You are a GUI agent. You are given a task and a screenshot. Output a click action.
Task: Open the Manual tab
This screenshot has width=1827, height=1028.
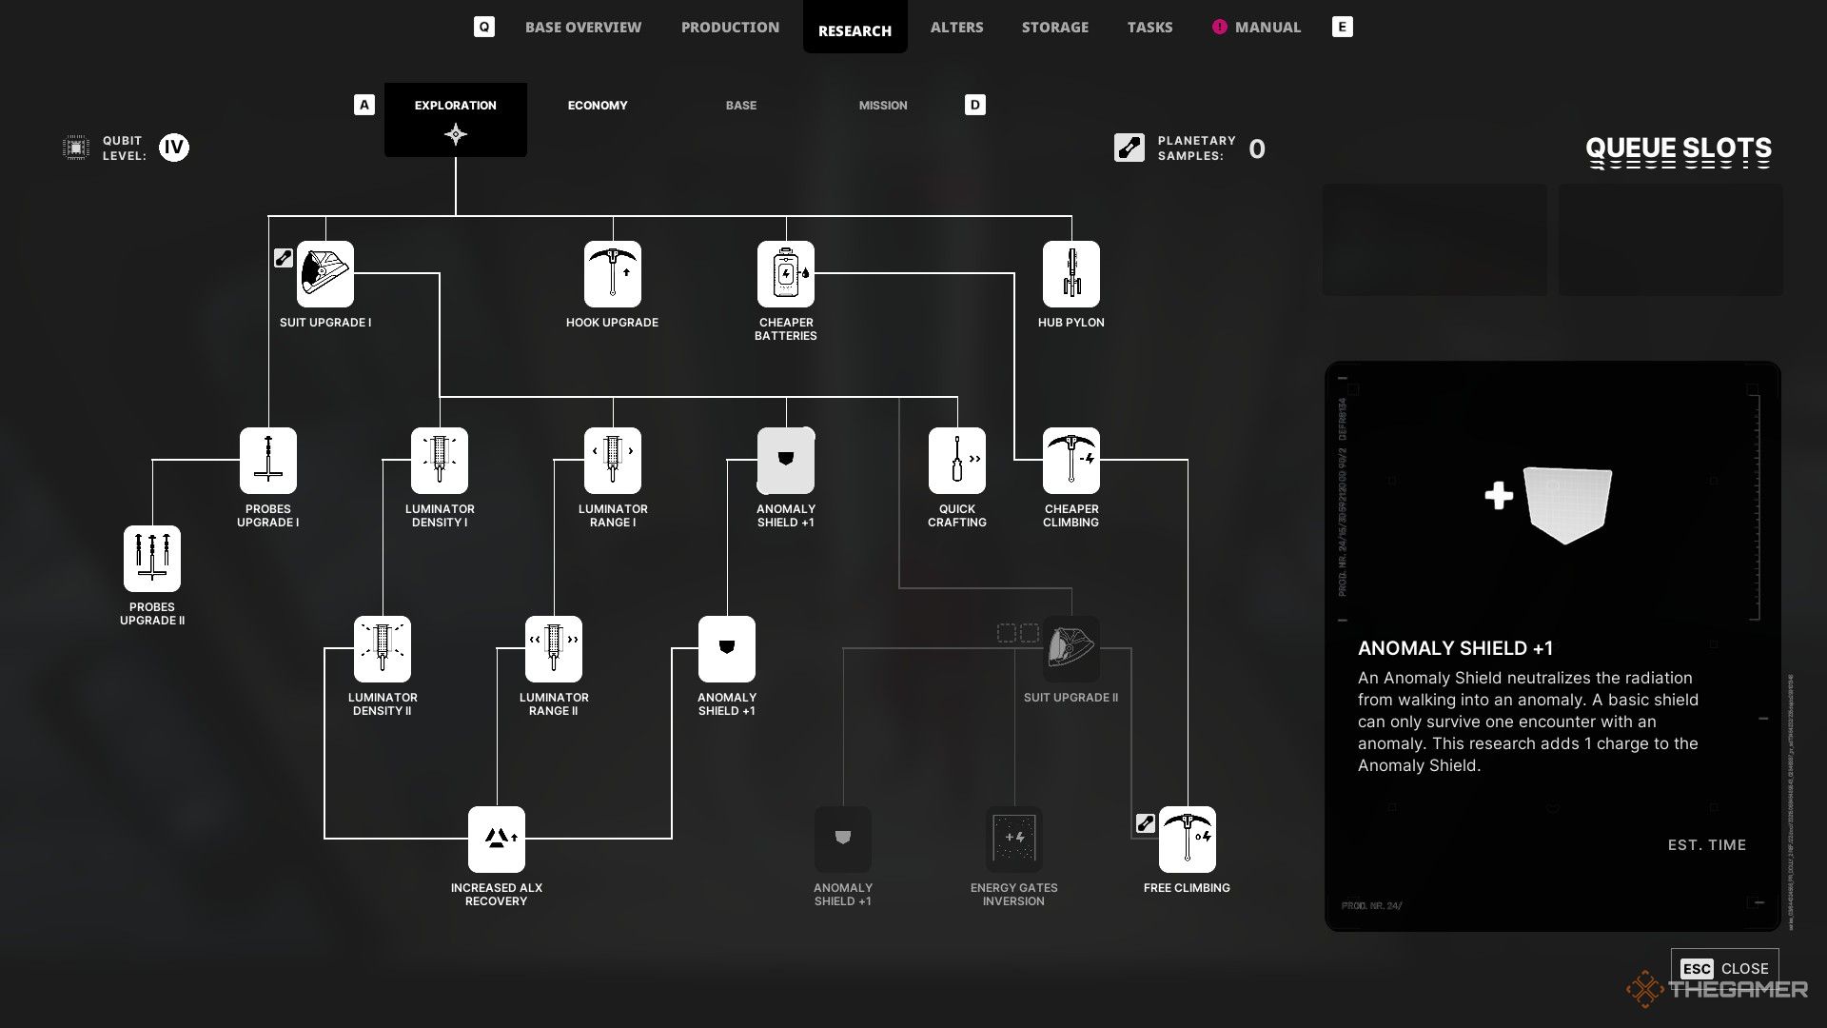pyautogui.click(x=1257, y=28)
